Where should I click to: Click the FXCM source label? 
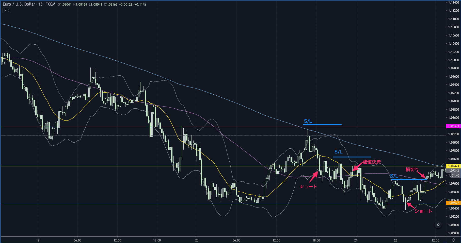pyautogui.click(x=50, y=4)
